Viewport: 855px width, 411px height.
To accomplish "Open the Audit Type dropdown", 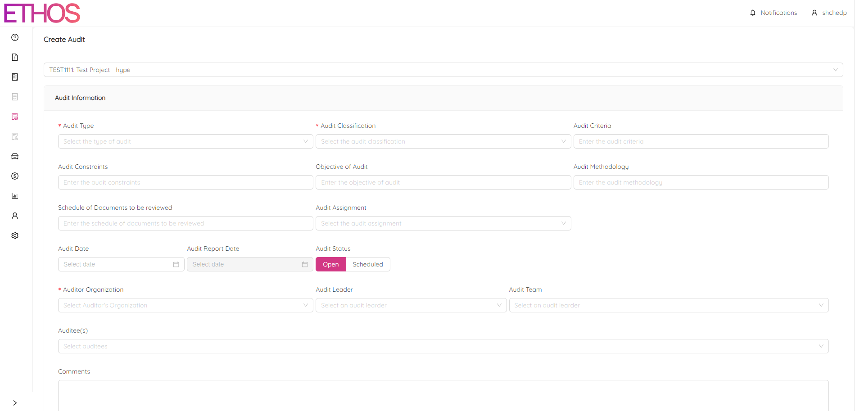I will 185,141.
